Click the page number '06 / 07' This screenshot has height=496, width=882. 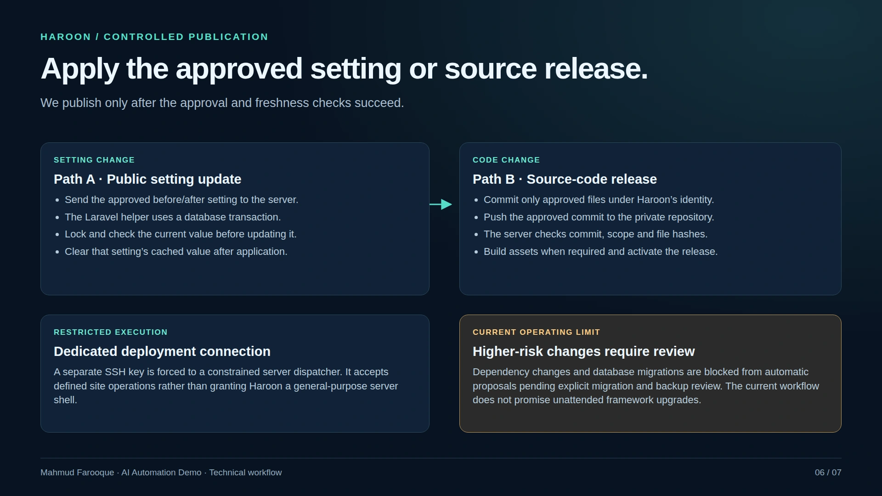828,473
